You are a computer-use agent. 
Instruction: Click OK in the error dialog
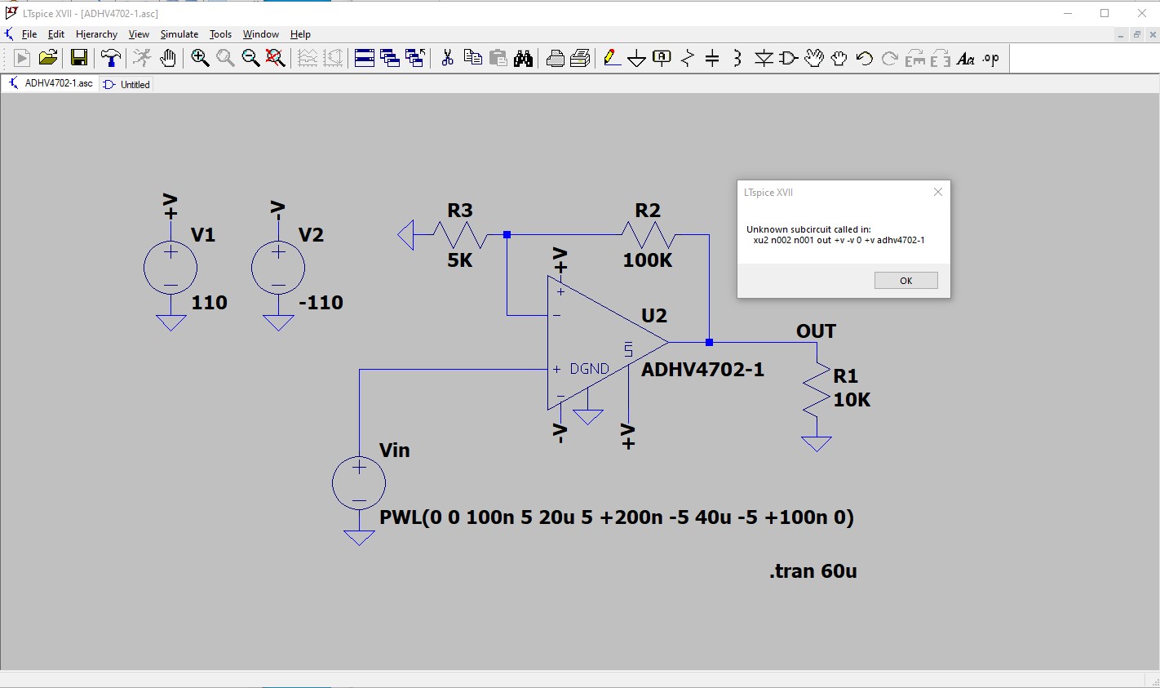coord(905,280)
